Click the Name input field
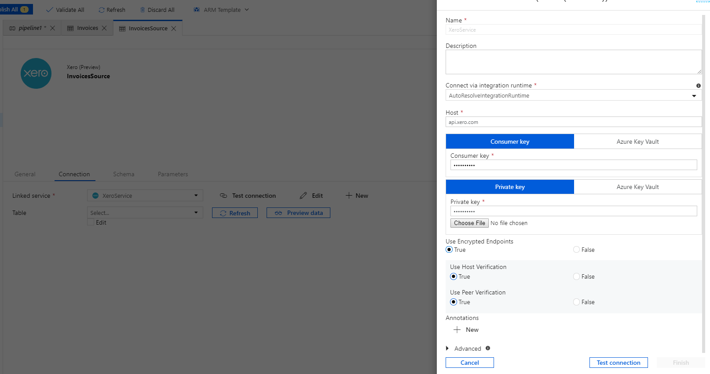The height and width of the screenshot is (374, 710). (x=574, y=29)
